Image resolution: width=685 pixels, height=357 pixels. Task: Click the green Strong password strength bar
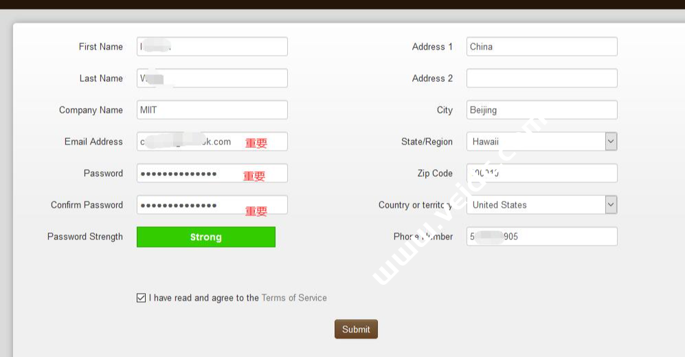(x=206, y=237)
